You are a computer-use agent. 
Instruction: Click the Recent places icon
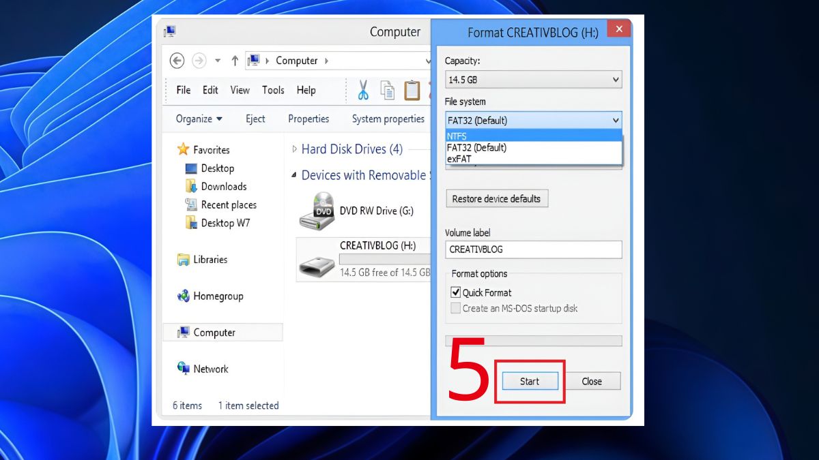tap(191, 204)
